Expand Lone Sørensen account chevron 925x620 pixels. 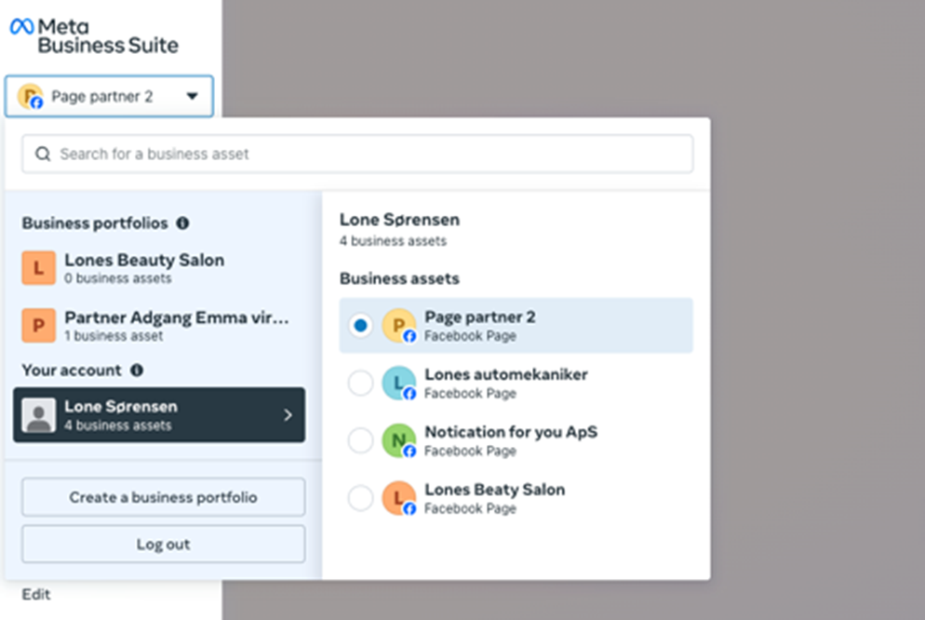point(288,415)
